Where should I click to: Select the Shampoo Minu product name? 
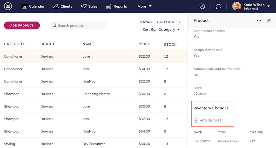point(86,119)
